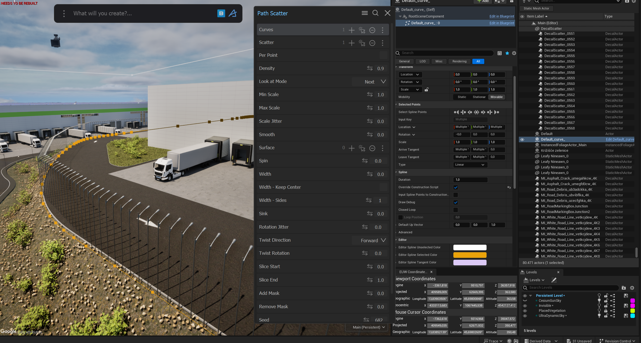641x343 pixels.
Task: Click the plus icon in Curves row
Action: (352, 30)
